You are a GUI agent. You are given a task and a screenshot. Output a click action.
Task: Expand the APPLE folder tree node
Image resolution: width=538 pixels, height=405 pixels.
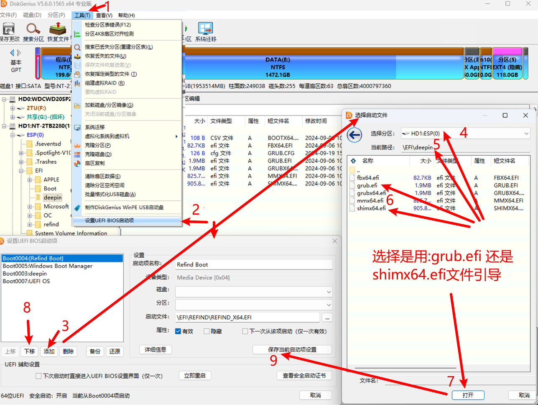click(x=30, y=180)
